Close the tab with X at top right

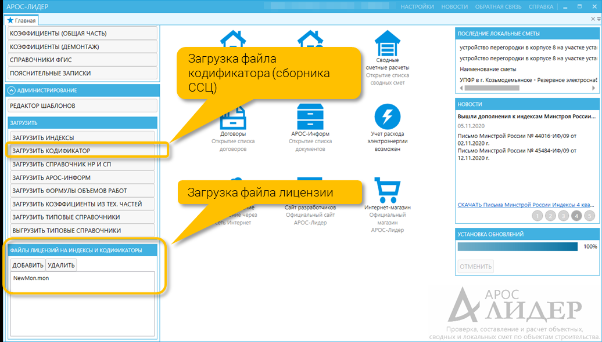point(593,19)
